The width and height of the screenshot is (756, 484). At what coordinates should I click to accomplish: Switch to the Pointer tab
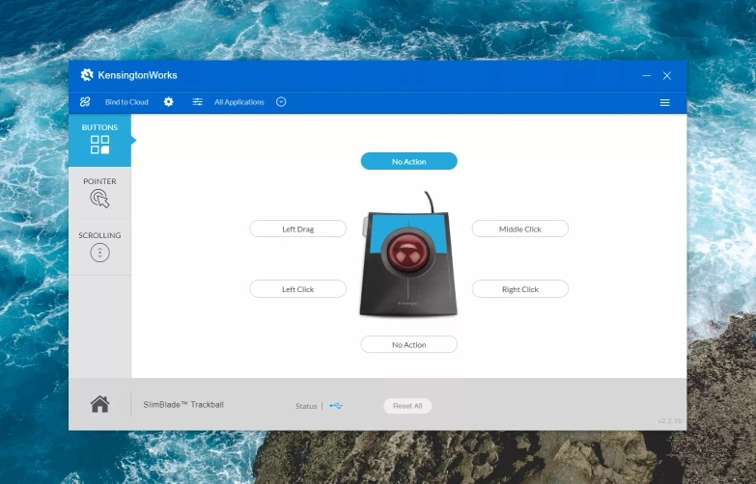(x=99, y=194)
